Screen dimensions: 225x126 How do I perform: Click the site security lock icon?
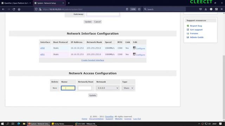pos(40,9)
